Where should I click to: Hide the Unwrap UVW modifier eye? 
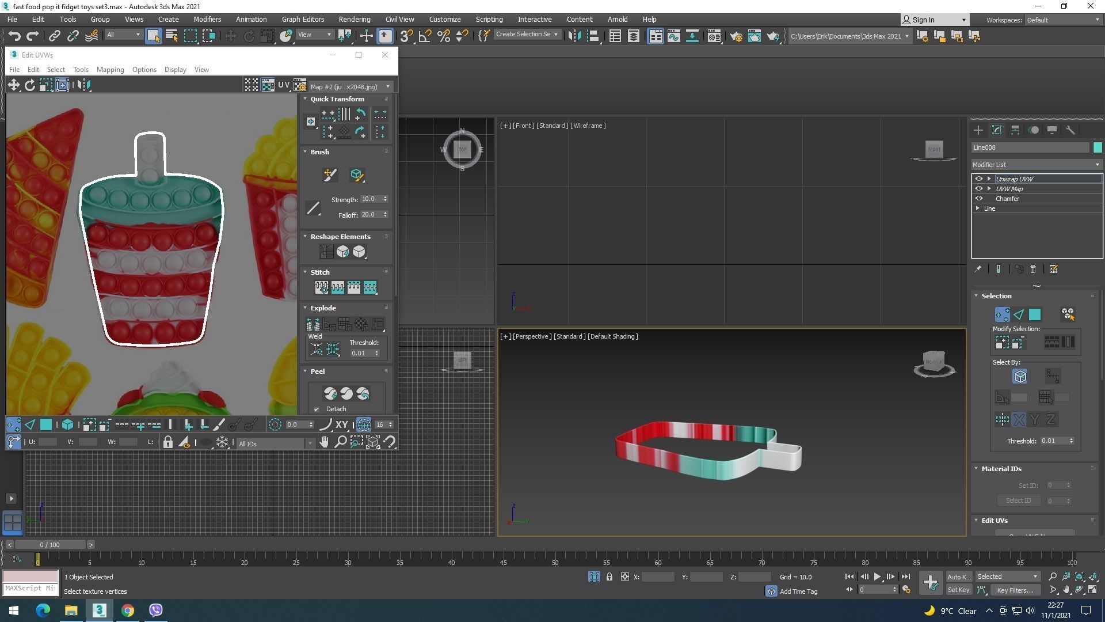[978, 179]
